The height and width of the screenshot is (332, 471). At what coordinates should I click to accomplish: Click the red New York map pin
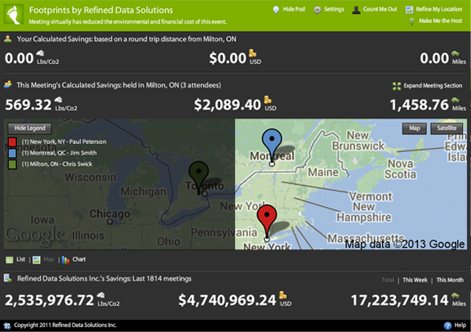[267, 222]
